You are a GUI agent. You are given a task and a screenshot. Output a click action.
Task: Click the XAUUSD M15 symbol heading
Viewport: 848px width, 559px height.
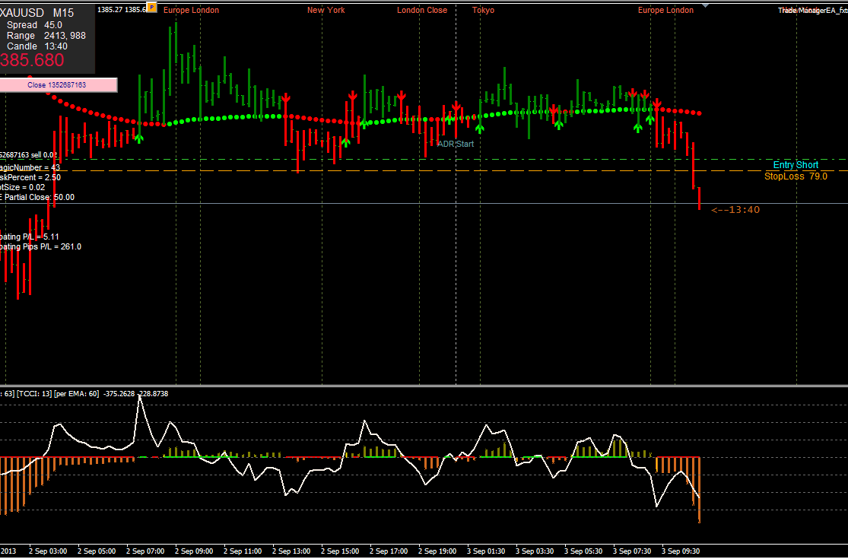(38, 12)
